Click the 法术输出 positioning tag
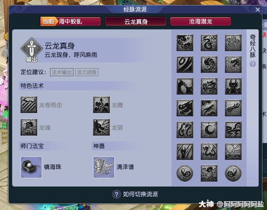Viewport: 267px width, 210px height. [x=62, y=72]
